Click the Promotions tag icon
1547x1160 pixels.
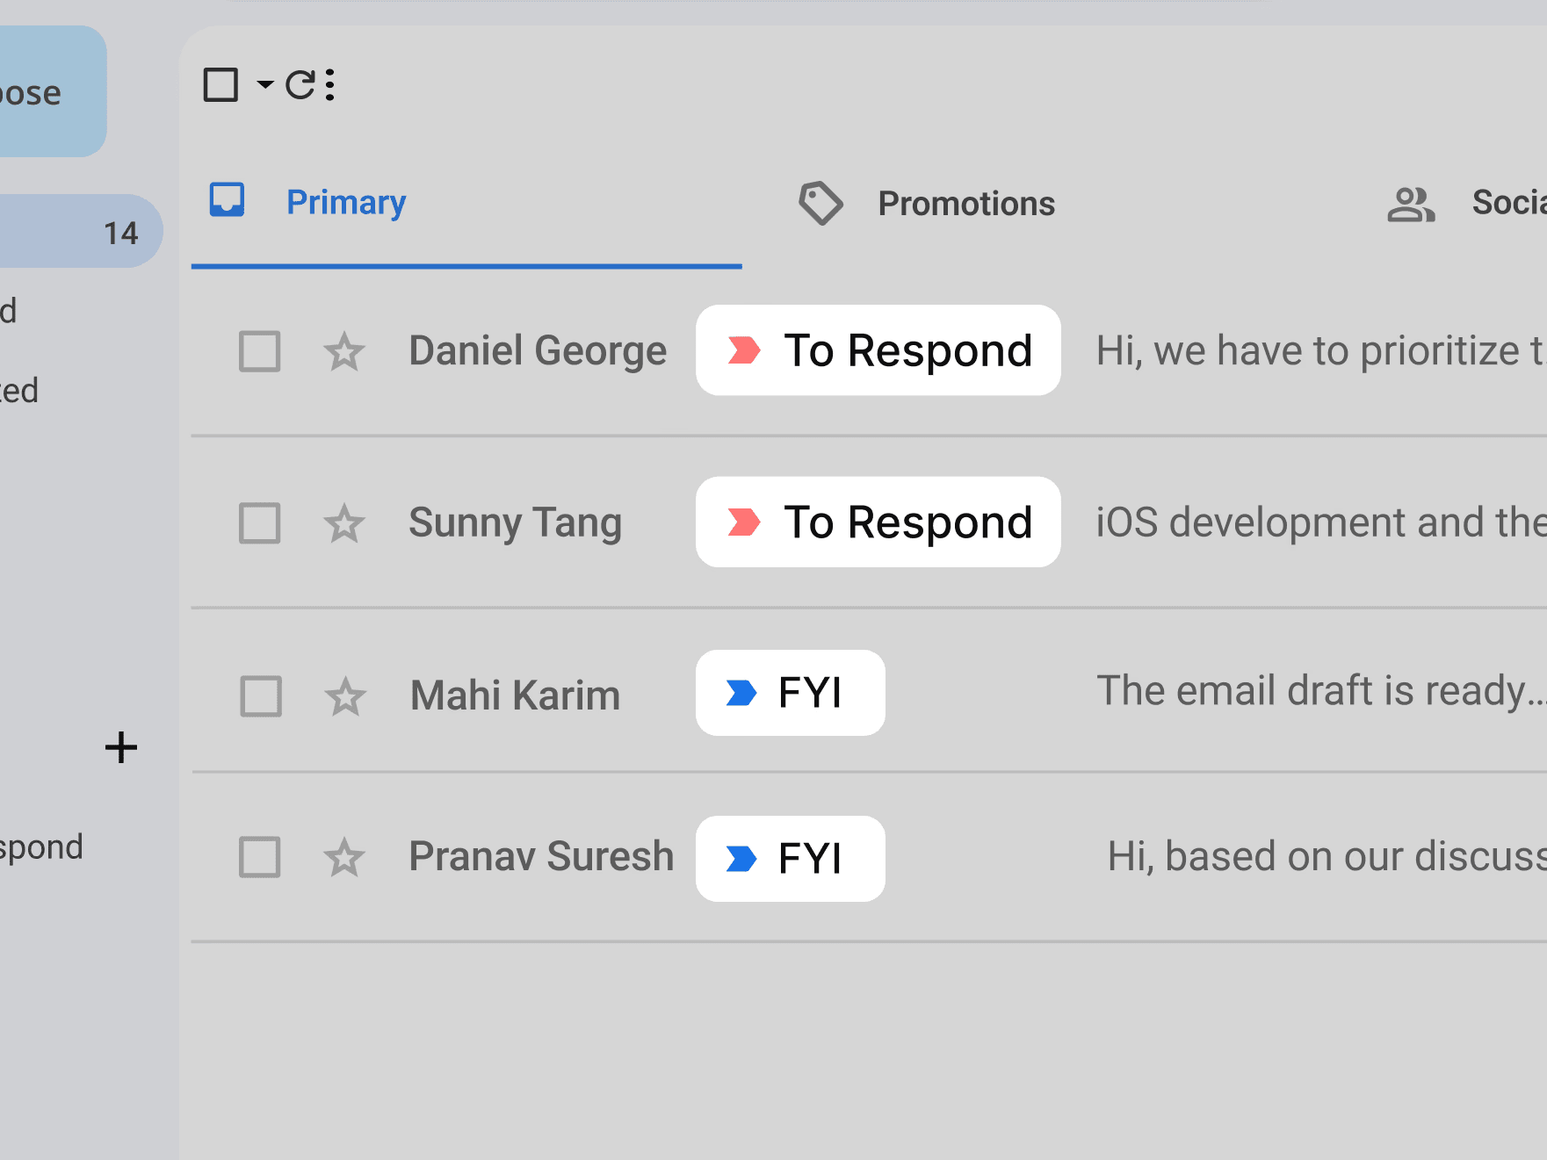(x=820, y=204)
